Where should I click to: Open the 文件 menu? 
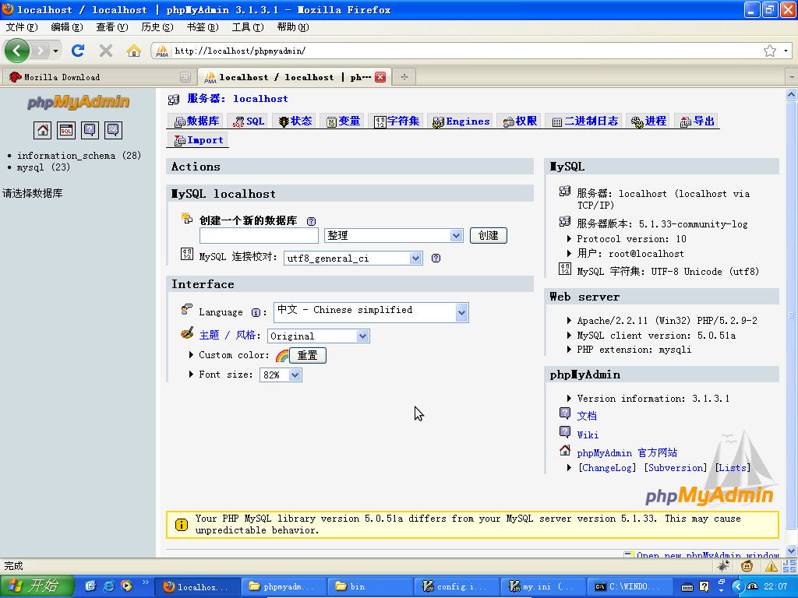point(22,27)
